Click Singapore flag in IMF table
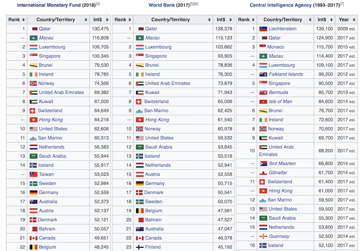This screenshot has height=251, width=363. pos(34,56)
